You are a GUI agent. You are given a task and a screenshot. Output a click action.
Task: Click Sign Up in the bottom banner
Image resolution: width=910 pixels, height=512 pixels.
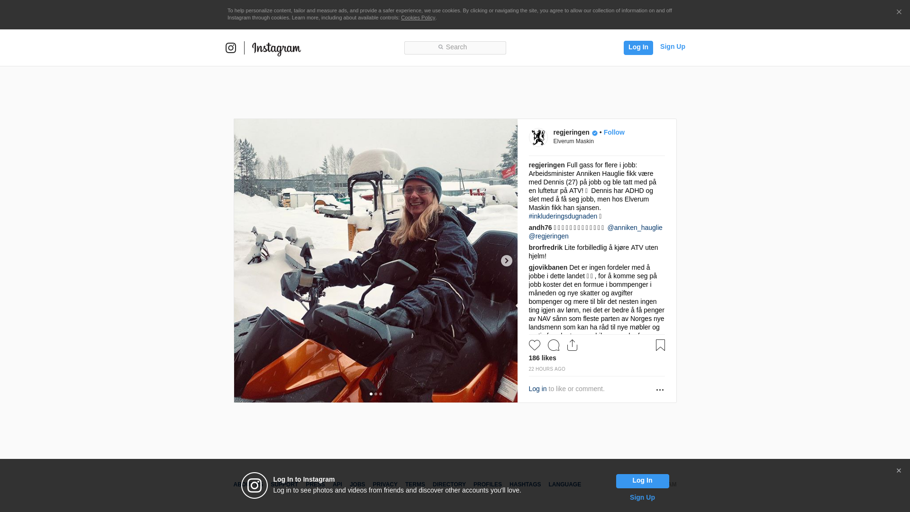[x=642, y=497]
